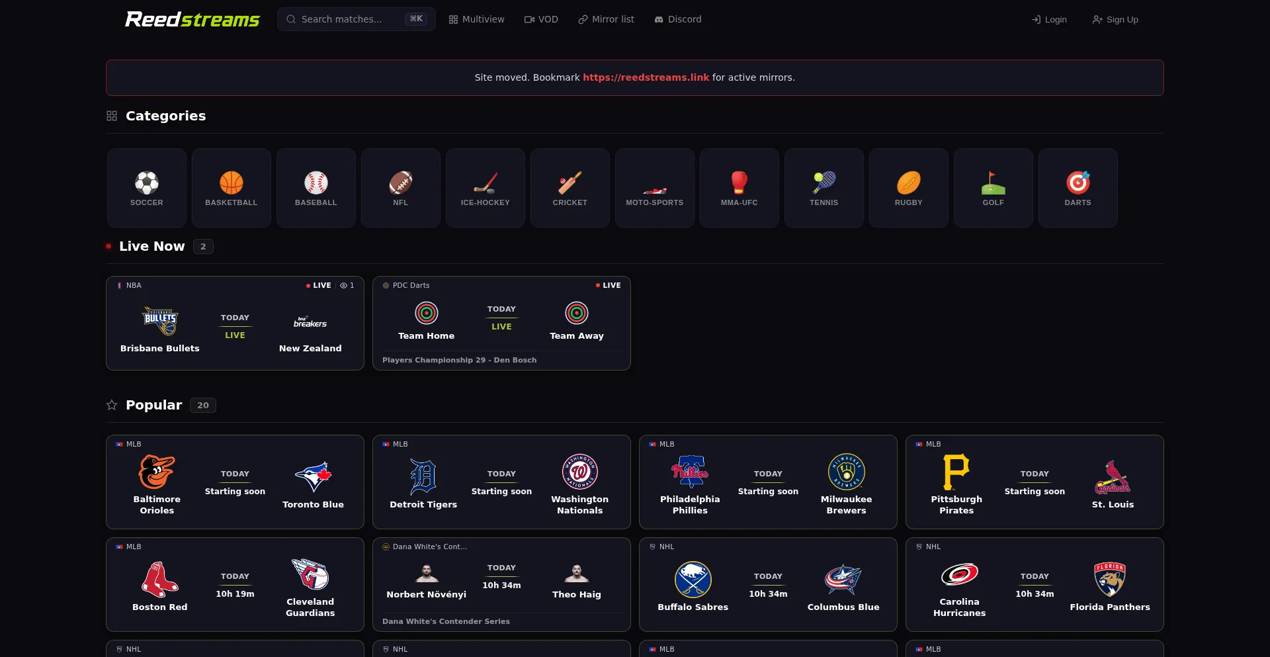
Task: Click the Sign Up button
Action: (x=1115, y=20)
